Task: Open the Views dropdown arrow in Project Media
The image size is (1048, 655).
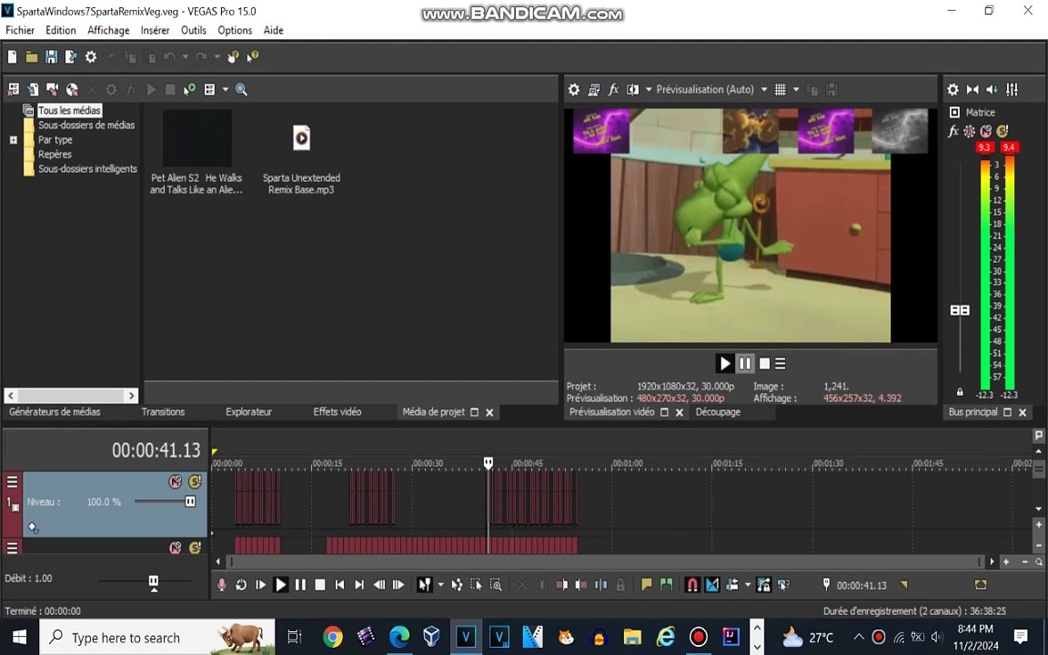Action: [x=226, y=89]
